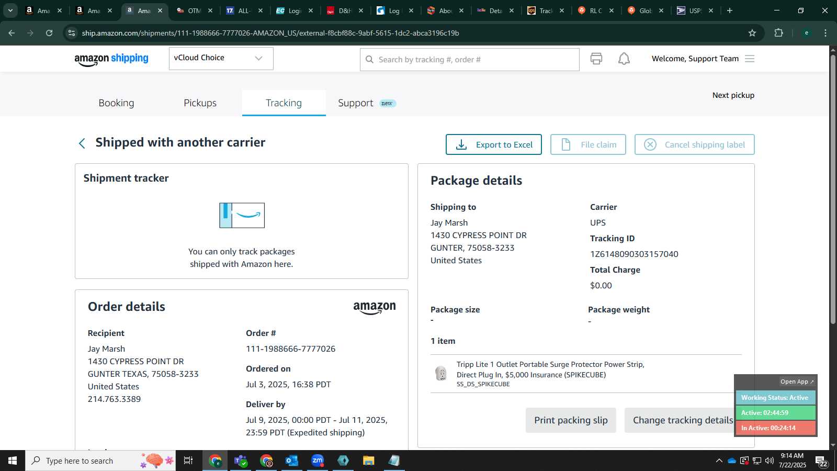Open the hamburger menu beside Welcome
The width and height of the screenshot is (837, 471).
click(x=750, y=59)
